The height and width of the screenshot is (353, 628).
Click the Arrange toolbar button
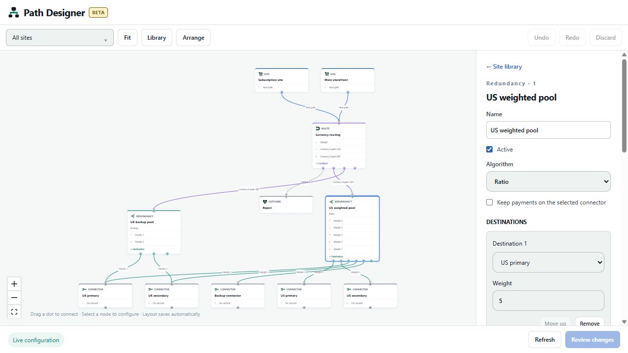point(193,38)
